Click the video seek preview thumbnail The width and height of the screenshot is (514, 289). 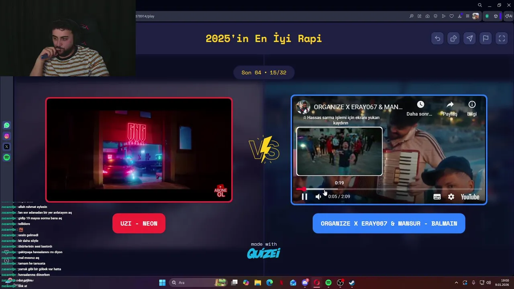click(339, 151)
